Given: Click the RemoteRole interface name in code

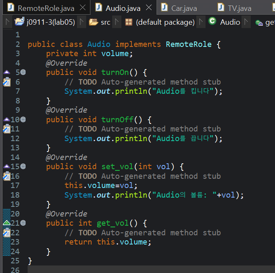Looking at the screenshot, I should pos(188,44).
